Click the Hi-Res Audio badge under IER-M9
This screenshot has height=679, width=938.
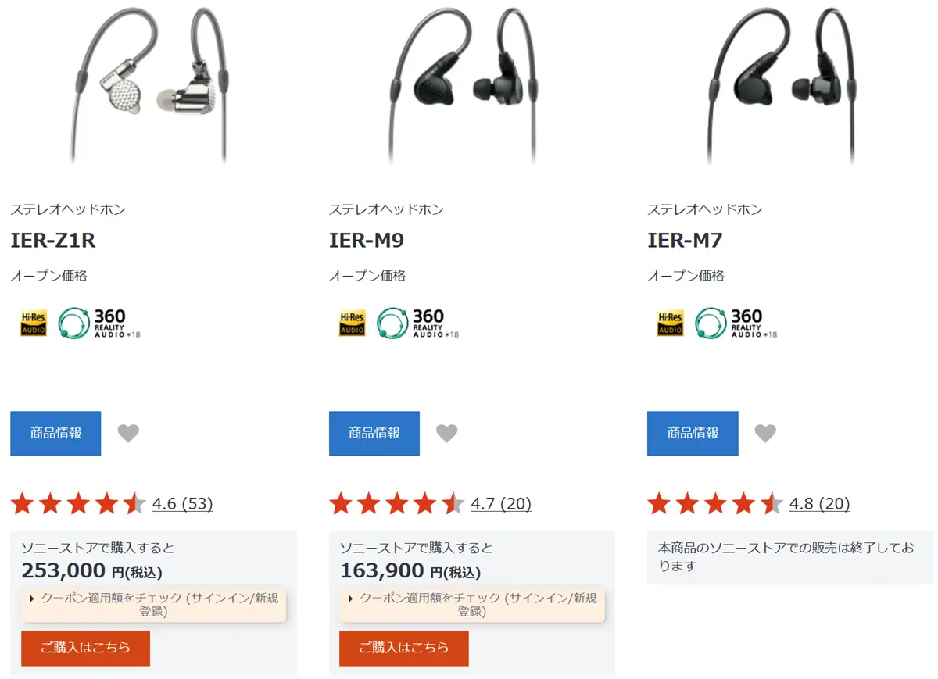[x=352, y=323]
